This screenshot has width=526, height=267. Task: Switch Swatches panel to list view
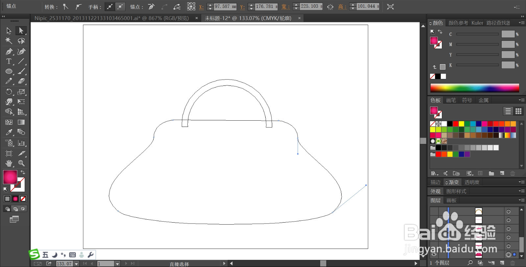pos(508,111)
